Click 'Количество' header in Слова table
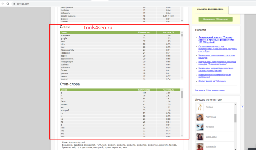The image size is (256, 150). [144, 32]
